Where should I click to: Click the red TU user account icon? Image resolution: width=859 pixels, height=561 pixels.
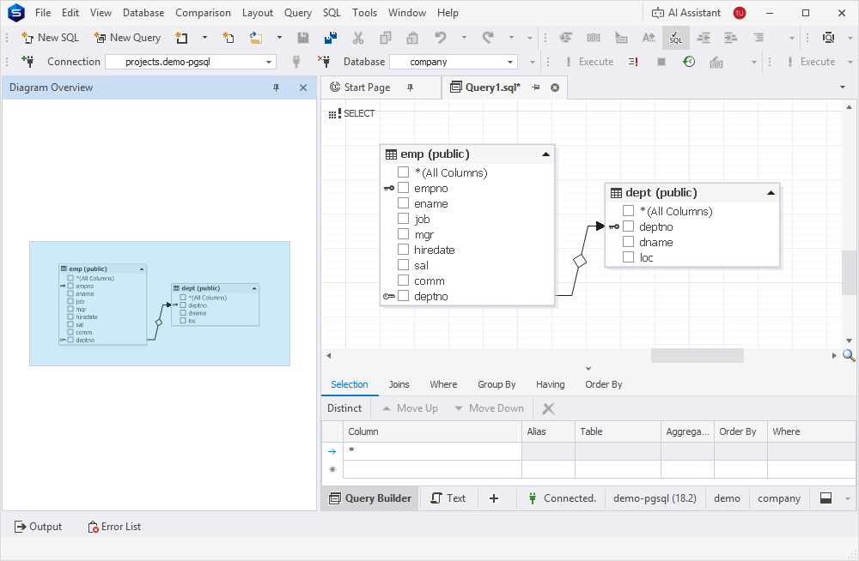coord(740,13)
